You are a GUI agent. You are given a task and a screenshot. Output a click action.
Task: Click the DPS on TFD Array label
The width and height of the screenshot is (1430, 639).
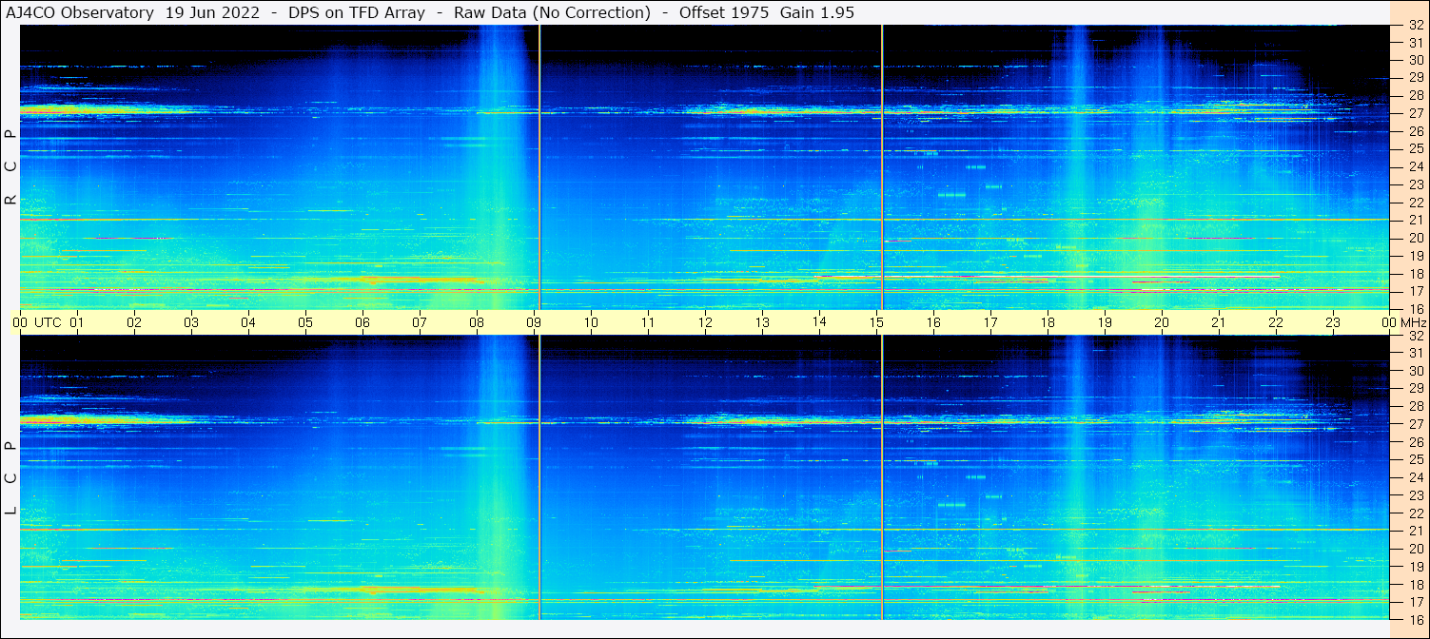pos(357,12)
